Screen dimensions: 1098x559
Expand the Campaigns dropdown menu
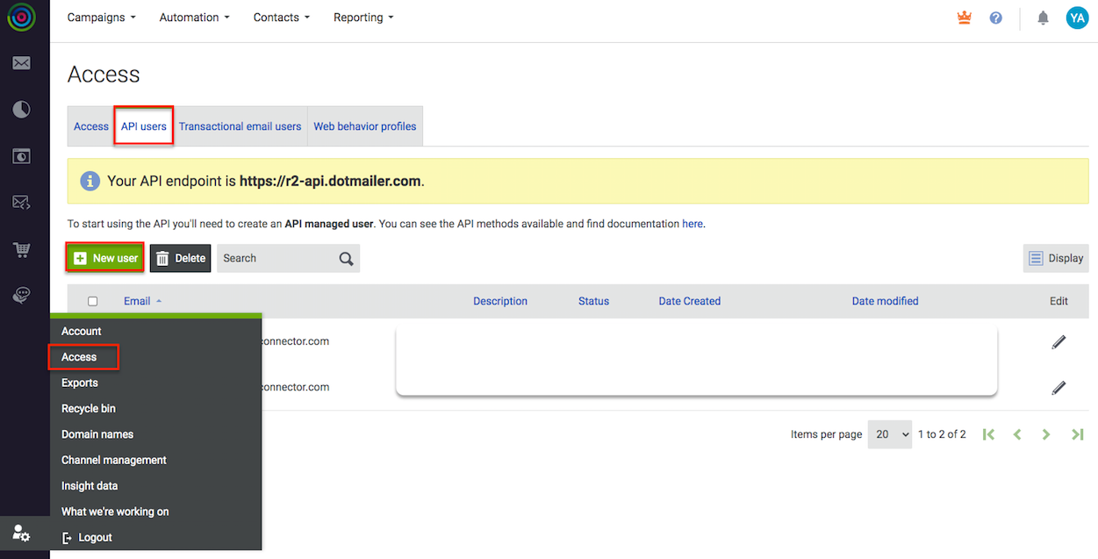coord(101,18)
